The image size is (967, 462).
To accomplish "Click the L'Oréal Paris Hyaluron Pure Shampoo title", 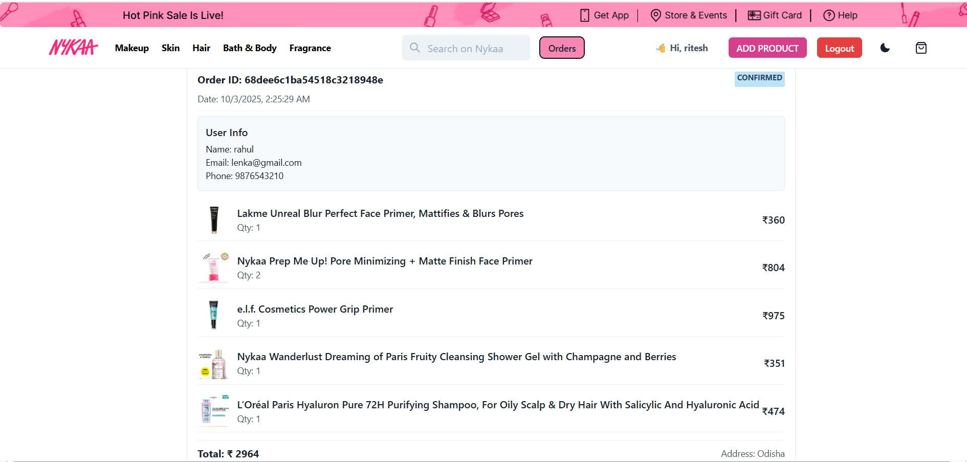I will (498, 405).
